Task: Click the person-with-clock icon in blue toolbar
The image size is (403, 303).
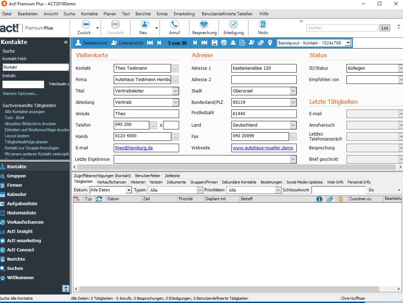Action: click(x=252, y=43)
